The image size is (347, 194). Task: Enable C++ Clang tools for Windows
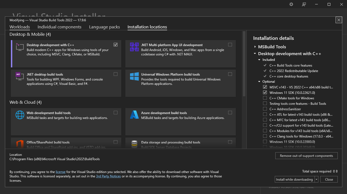click(x=265, y=136)
